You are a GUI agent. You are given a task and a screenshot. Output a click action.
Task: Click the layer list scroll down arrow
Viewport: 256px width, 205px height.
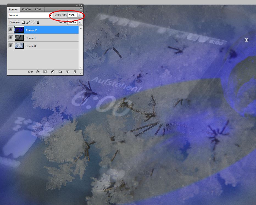(x=81, y=67)
